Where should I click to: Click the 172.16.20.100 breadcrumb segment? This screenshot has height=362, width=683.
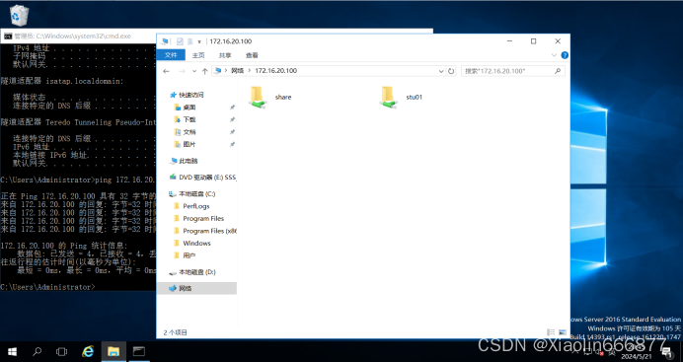(275, 71)
